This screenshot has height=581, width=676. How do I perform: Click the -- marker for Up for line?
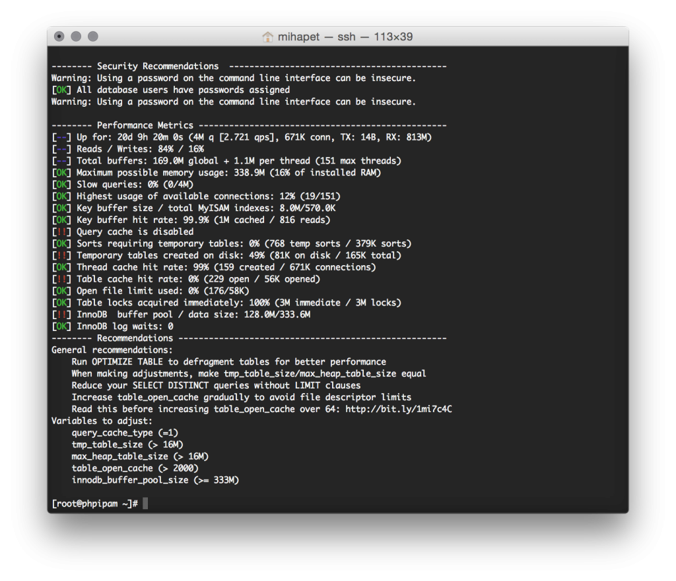point(61,137)
